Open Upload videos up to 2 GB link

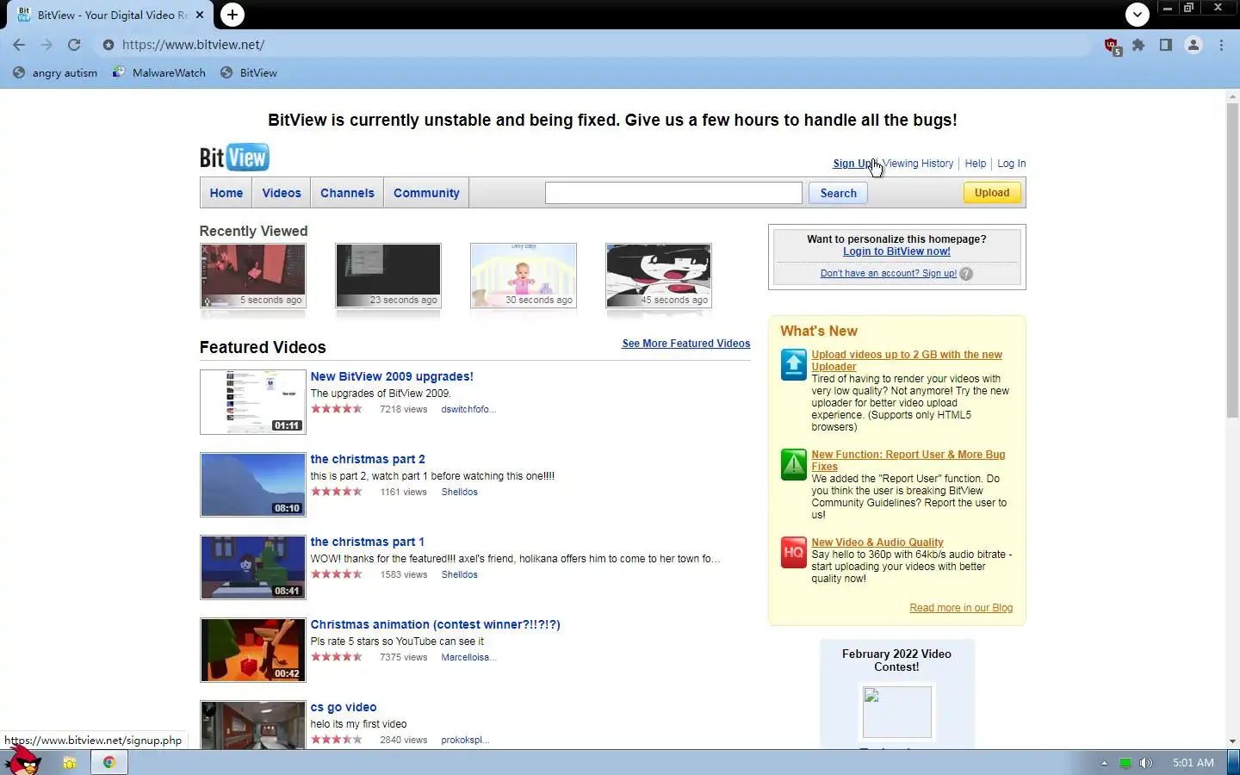point(907,361)
